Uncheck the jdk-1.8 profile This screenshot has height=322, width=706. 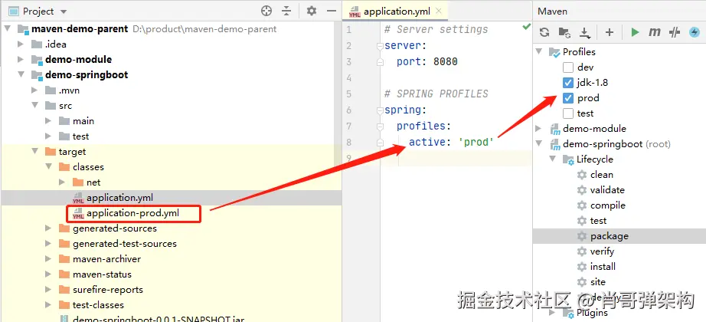pyautogui.click(x=567, y=83)
